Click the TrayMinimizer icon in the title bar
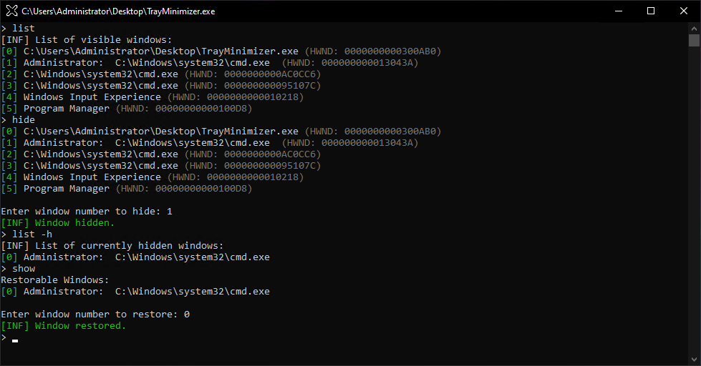The height and width of the screenshot is (366, 701). pos(11,11)
